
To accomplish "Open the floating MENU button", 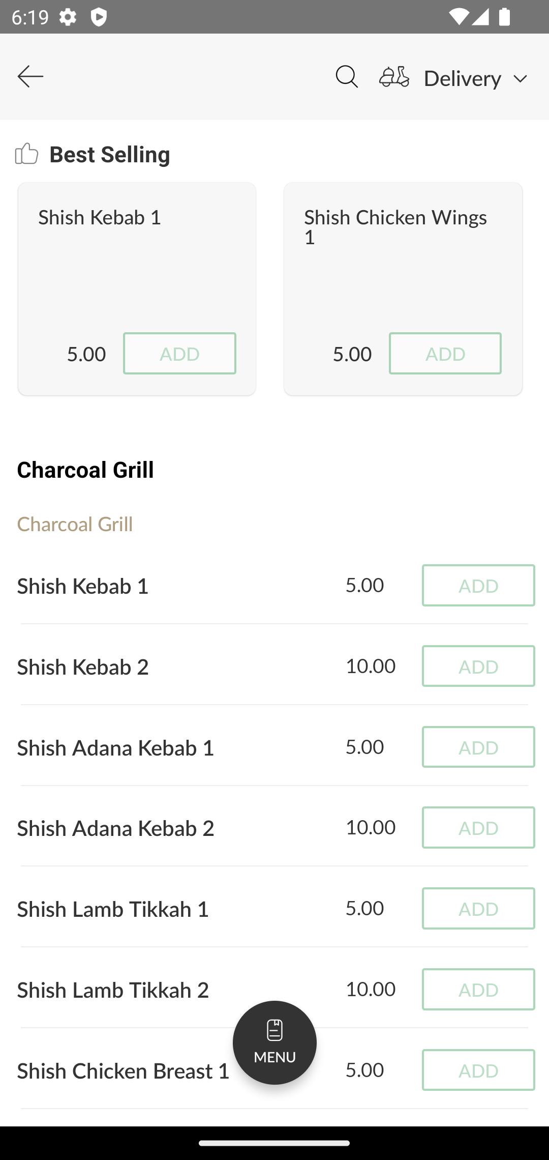I will (x=274, y=1042).
